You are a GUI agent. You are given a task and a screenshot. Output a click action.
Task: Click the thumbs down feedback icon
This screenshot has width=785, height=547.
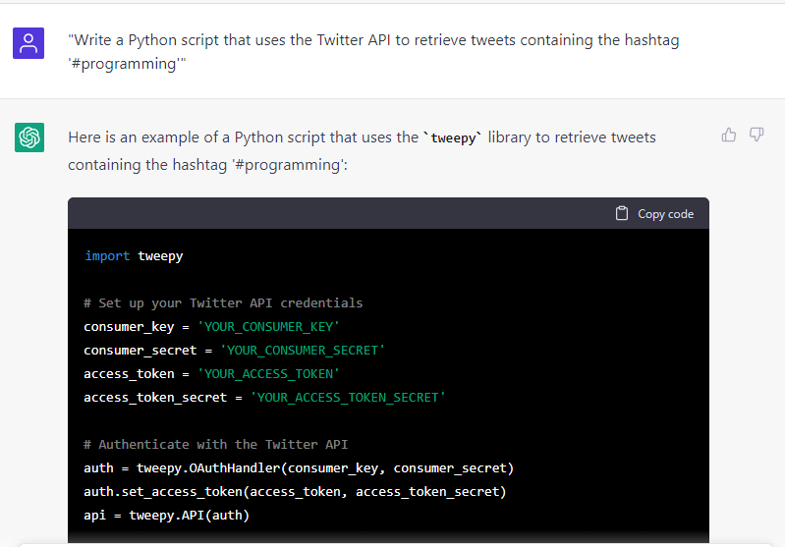(x=756, y=135)
